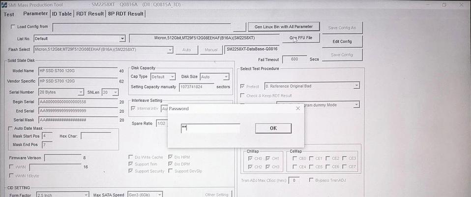Toggle the Dis DIPM checkbox

click(170, 164)
